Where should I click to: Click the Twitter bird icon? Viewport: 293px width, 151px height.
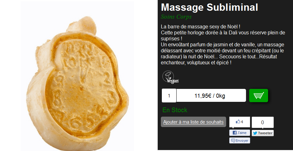[x=255, y=133]
